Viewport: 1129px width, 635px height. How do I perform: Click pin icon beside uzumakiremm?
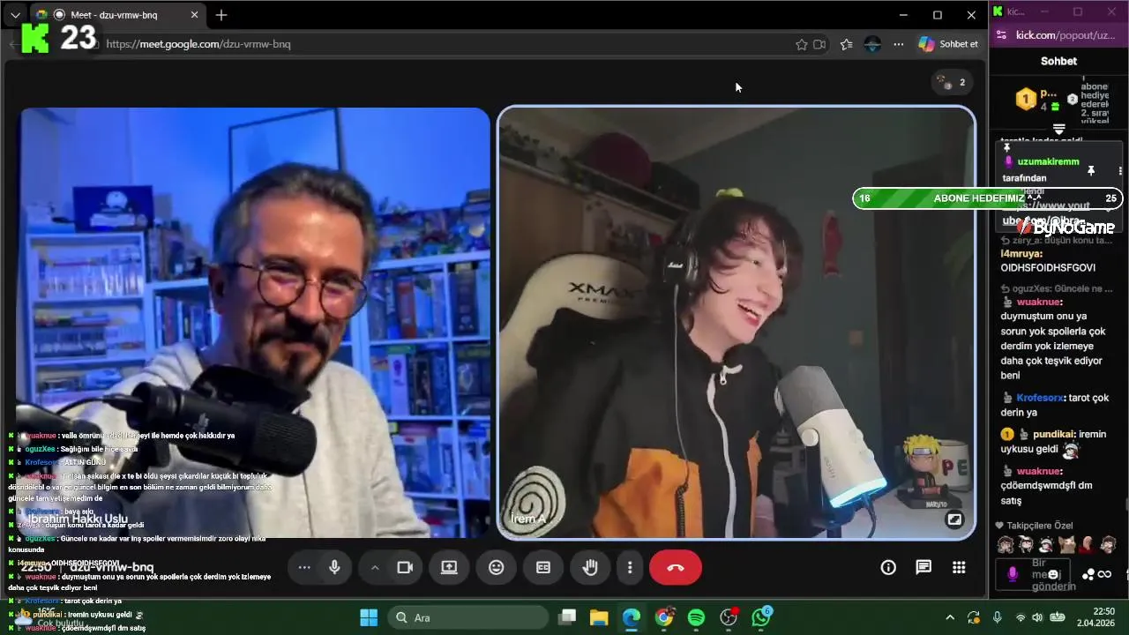click(x=1091, y=170)
